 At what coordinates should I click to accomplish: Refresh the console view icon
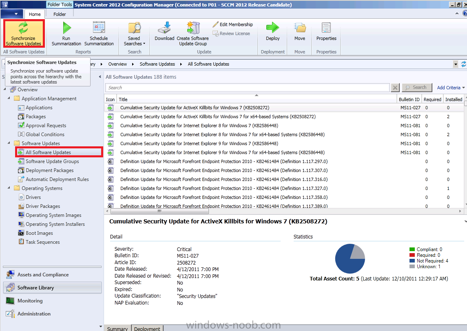coord(463,64)
